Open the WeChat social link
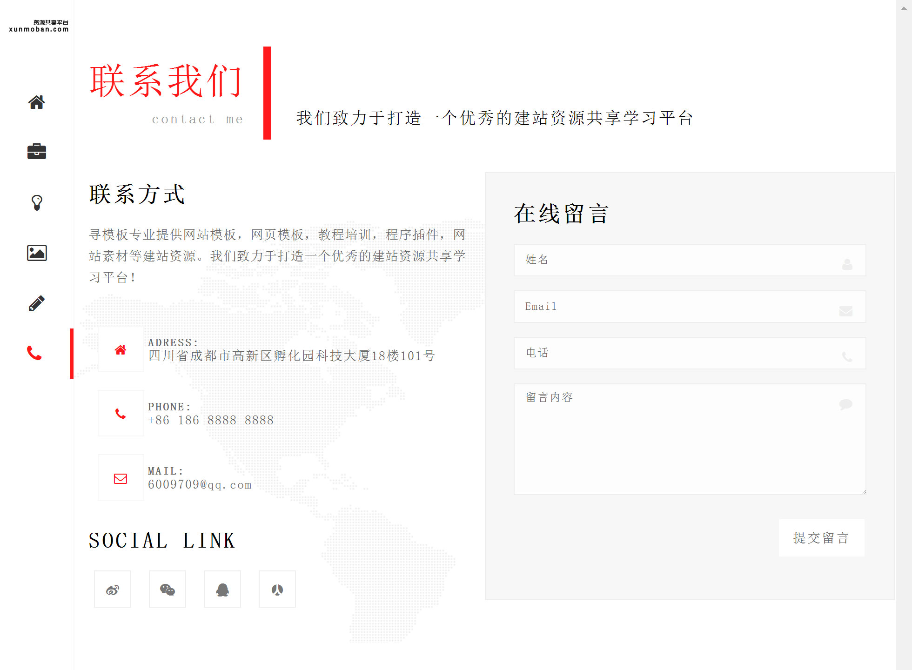The height and width of the screenshot is (670, 912). tap(168, 590)
